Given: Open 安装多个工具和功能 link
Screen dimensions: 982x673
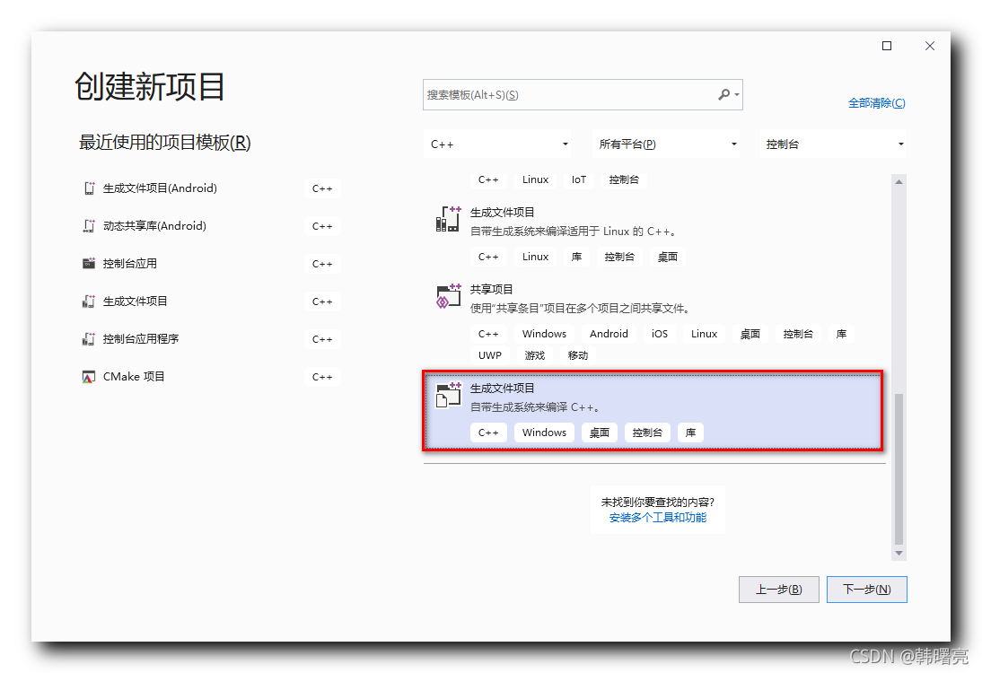Looking at the screenshot, I should (657, 517).
